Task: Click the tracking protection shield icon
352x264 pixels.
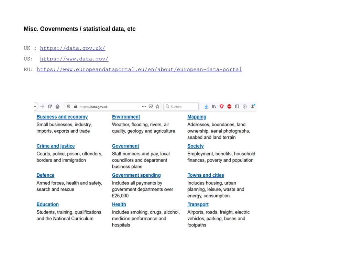Action: pyautogui.click(x=69, y=107)
